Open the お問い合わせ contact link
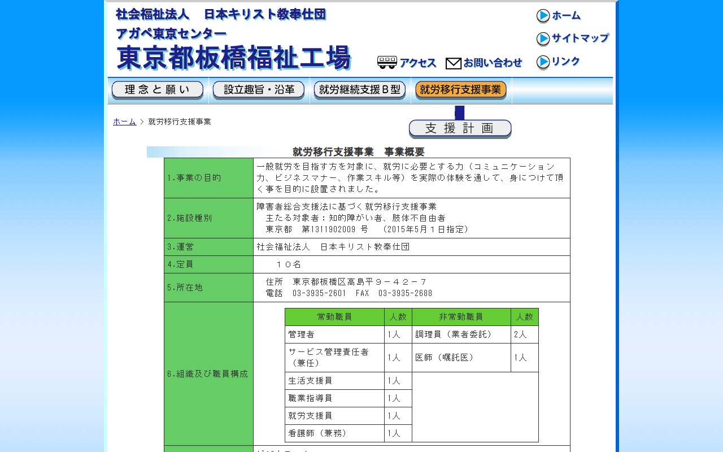Viewport: 723px width, 452px height. tap(493, 63)
